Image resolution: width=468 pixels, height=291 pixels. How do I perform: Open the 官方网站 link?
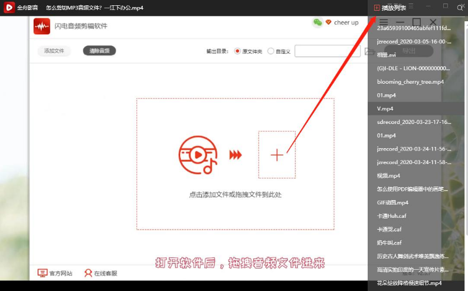pos(61,273)
